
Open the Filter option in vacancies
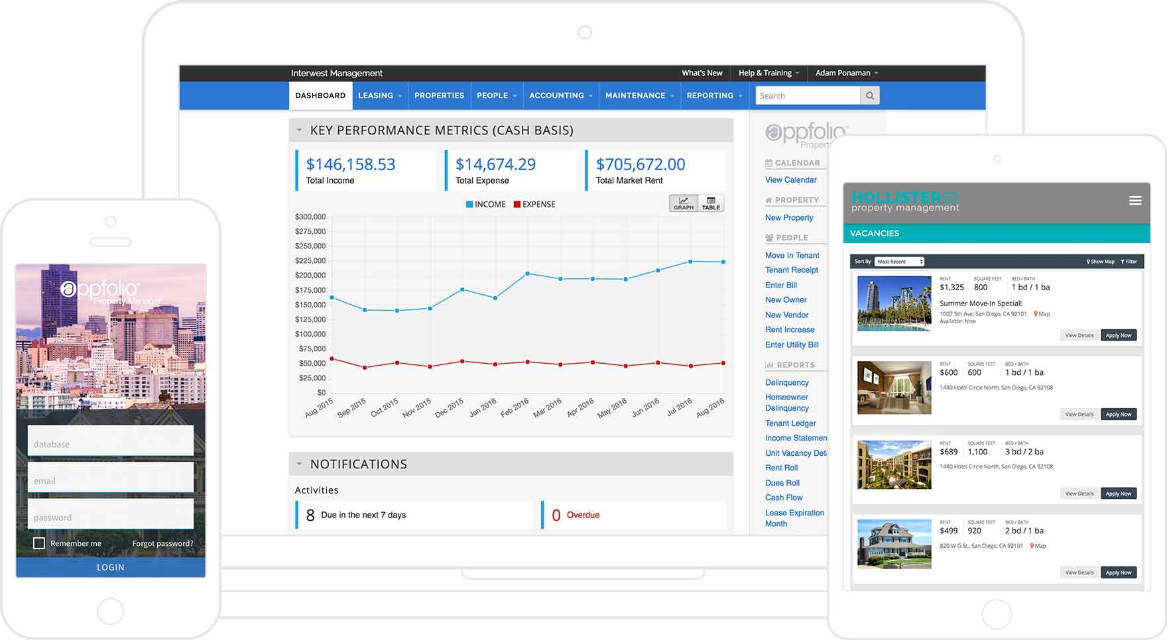[x=1129, y=262]
